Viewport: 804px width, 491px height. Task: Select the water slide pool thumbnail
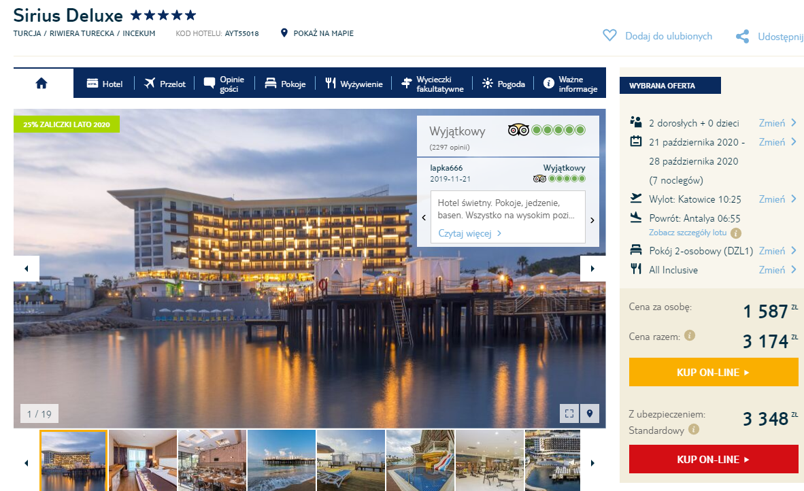420,460
